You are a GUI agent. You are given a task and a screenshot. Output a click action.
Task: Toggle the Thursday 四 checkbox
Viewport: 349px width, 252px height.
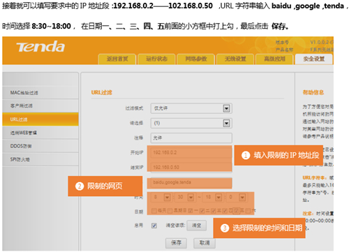pos(225,211)
